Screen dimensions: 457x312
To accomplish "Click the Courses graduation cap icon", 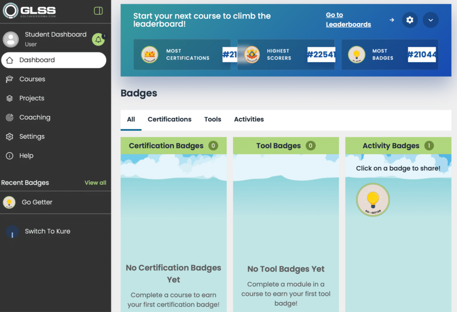I will pyautogui.click(x=10, y=79).
